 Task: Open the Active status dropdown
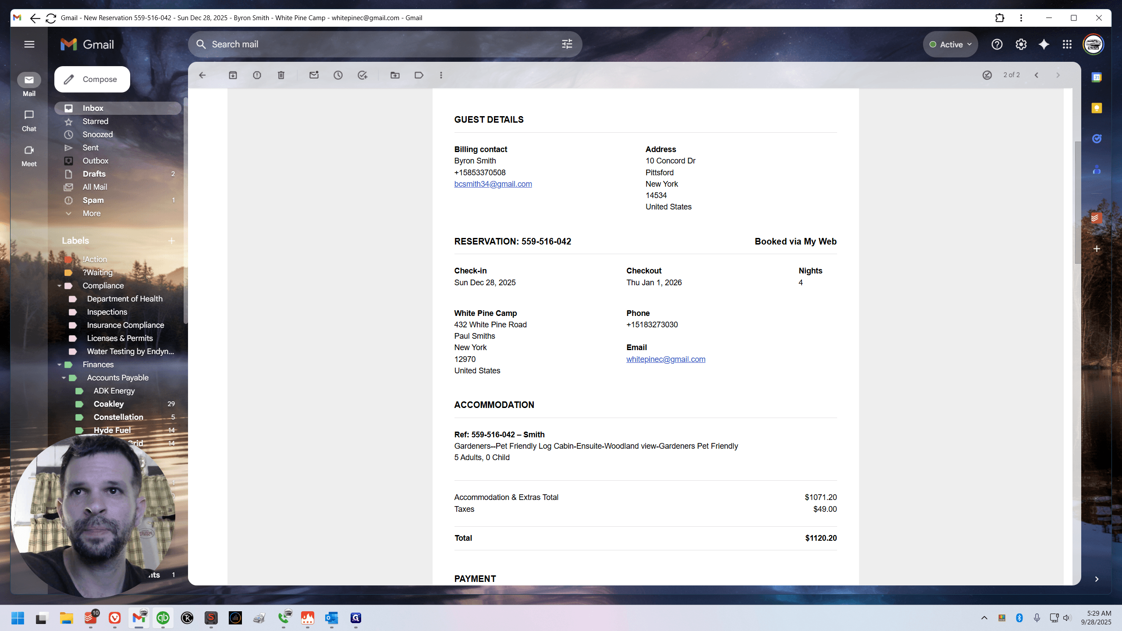point(950,44)
